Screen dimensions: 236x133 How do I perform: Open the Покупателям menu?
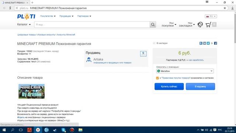[48, 16]
